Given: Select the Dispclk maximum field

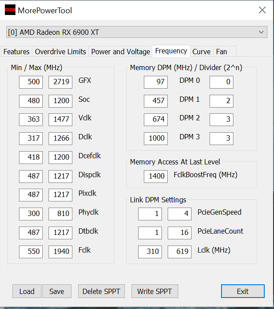Looking at the screenshot, I should click(60, 176).
